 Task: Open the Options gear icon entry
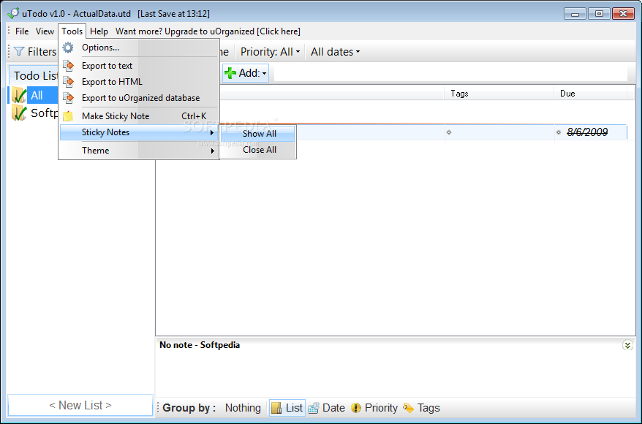[x=68, y=48]
